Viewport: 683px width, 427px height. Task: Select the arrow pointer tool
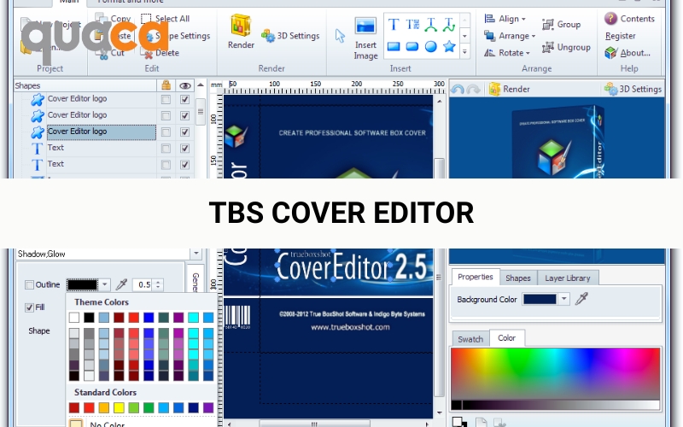[x=340, y=36]
